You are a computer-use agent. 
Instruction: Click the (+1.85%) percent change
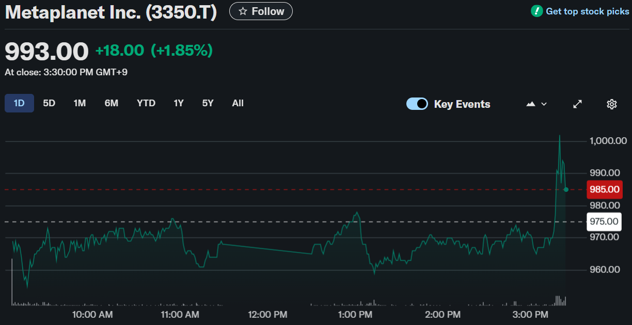coord(182,51)
